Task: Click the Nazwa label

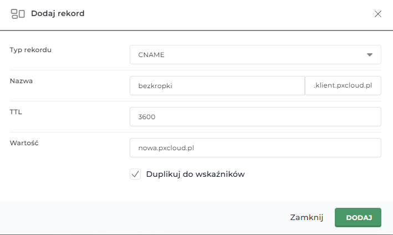Action: point(22,81)
